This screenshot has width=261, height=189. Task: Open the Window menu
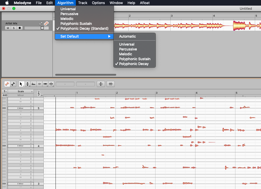point(116,3)
